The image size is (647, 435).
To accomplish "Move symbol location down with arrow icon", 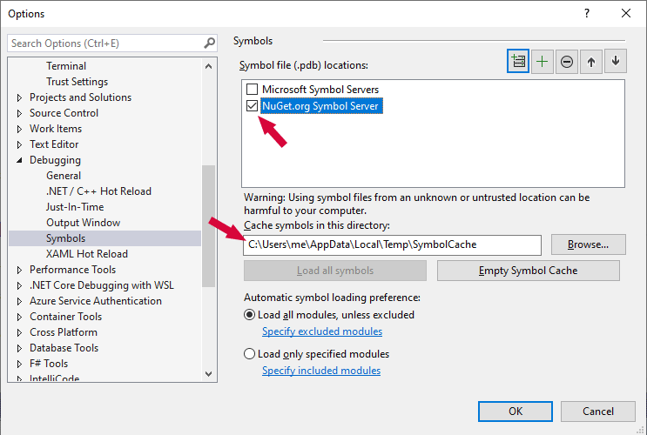I will 616,61.
